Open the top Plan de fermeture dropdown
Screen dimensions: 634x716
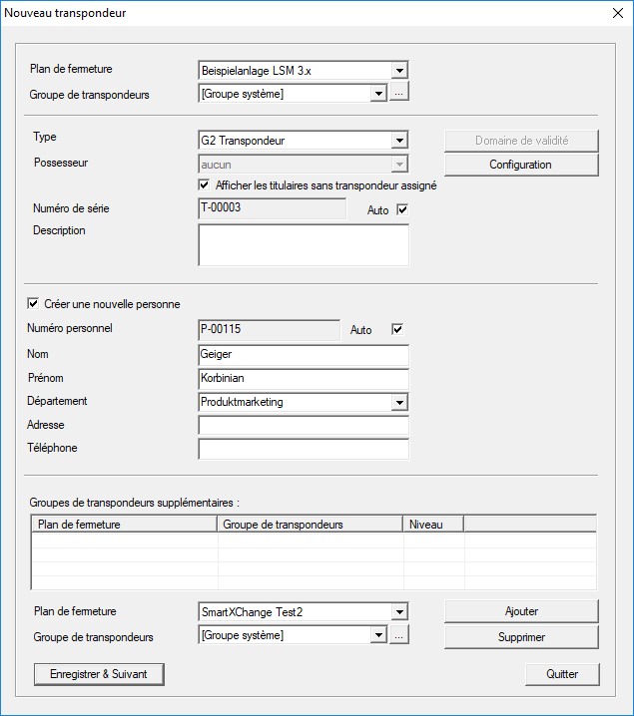coord(399,71)
